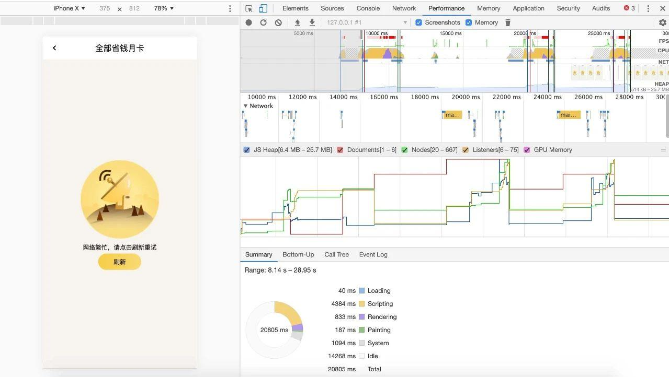The image size is (669, 377).
Task: Open Performance capture settings gear
Action: tap(662, 22)
